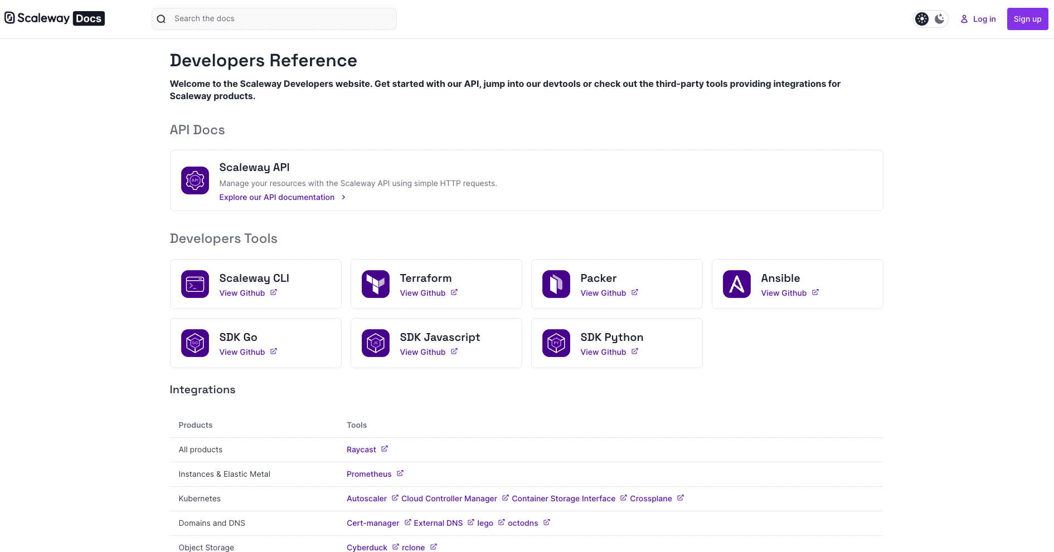1054x552 pixels.
Task: Select the Scaleway CLI terminal icon
Action: [195, 284]
